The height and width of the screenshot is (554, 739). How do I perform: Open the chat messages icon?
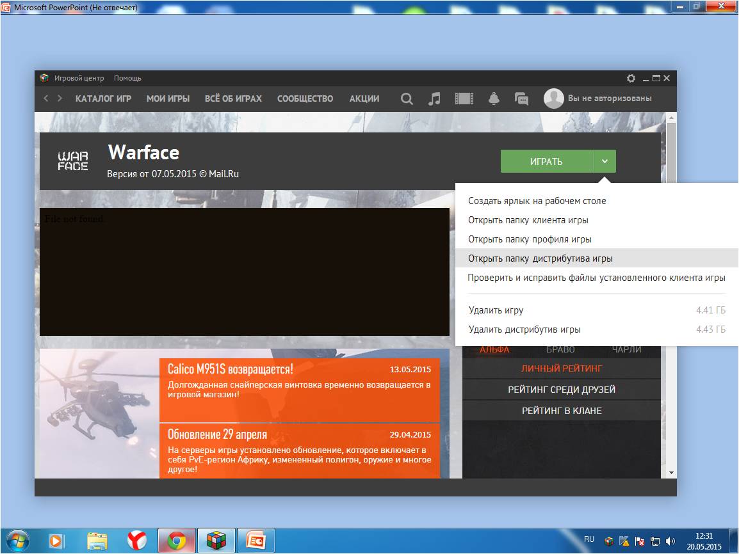521,99
